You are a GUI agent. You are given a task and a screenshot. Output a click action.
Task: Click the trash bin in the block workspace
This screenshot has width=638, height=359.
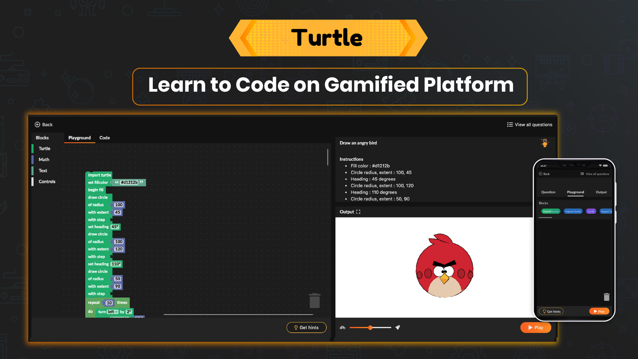[315, 301]
